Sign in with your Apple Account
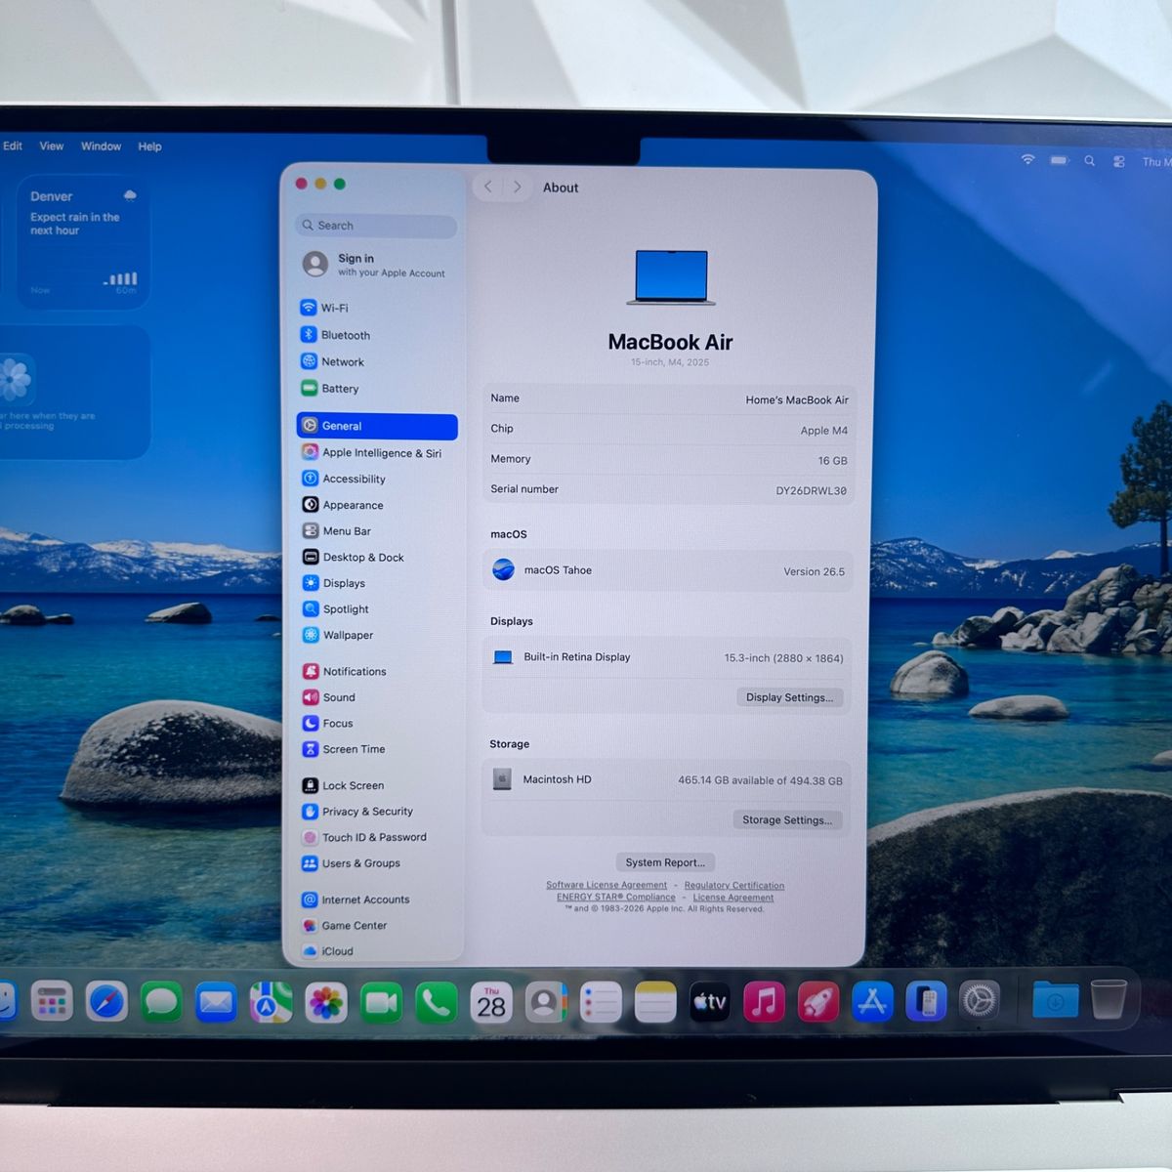This screenshot has width=1172, height=1172. [376, 265]
